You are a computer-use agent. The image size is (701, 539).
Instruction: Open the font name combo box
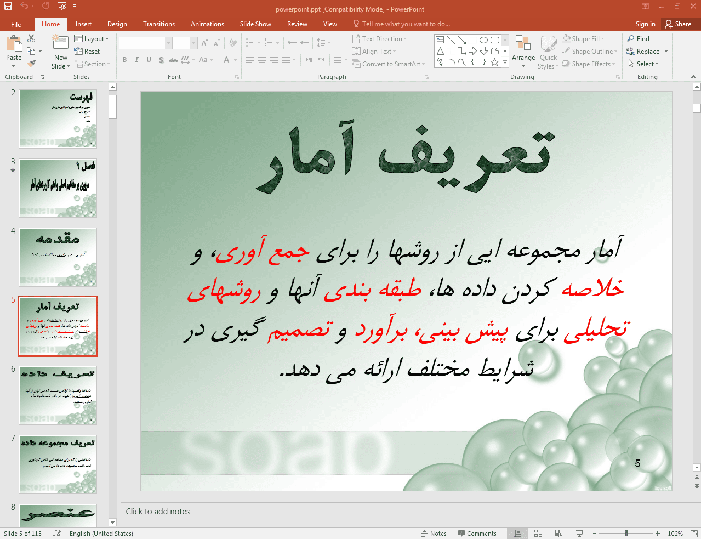tap(141, 43)
